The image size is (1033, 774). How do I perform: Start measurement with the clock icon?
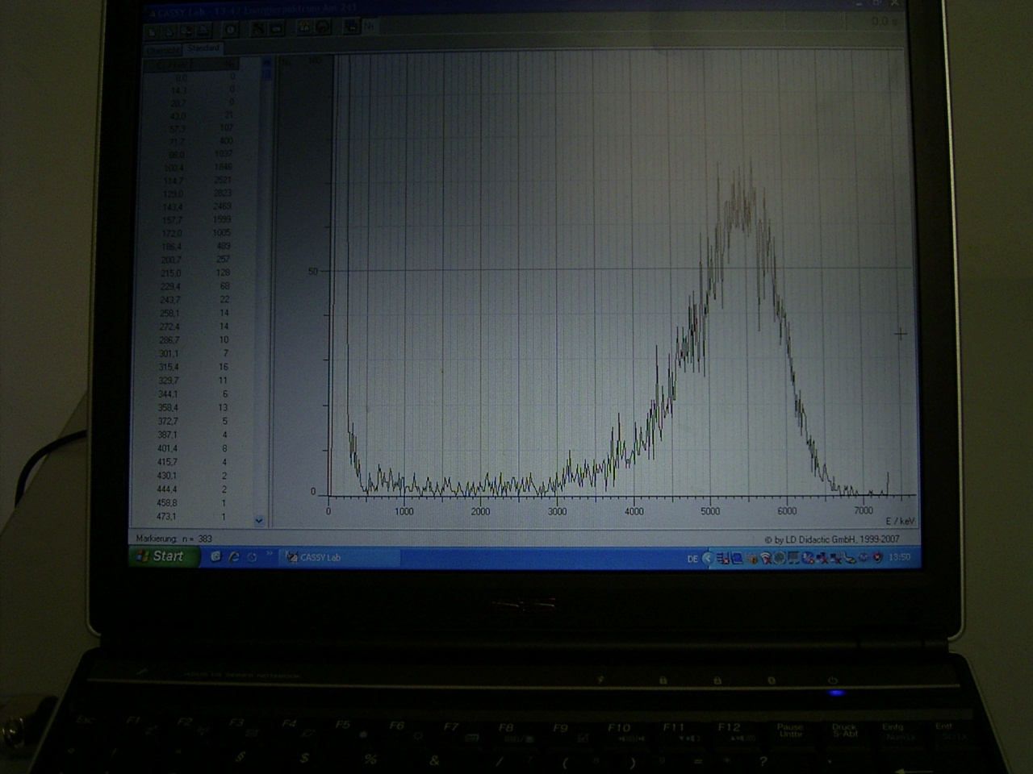click(x=231, y=30)
